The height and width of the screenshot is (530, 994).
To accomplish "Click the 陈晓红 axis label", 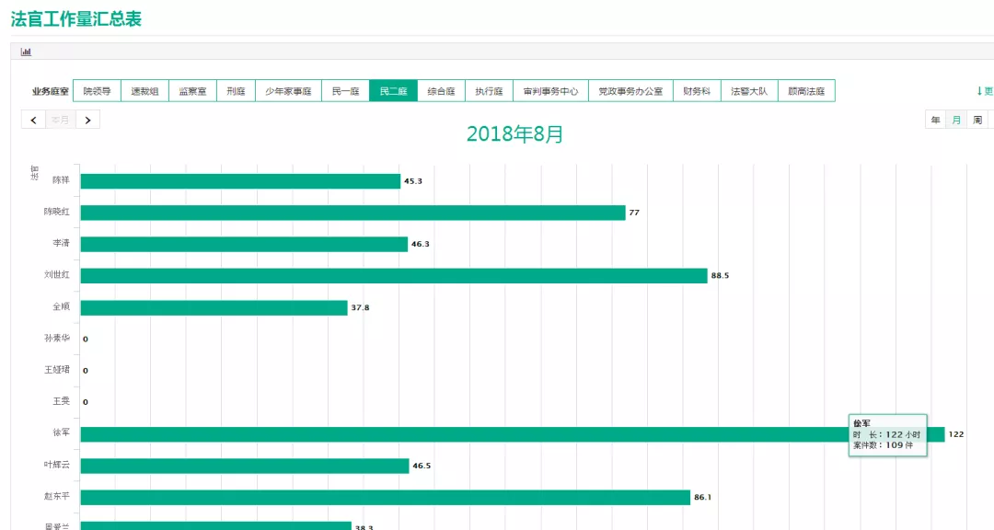I will click(56, 212).
